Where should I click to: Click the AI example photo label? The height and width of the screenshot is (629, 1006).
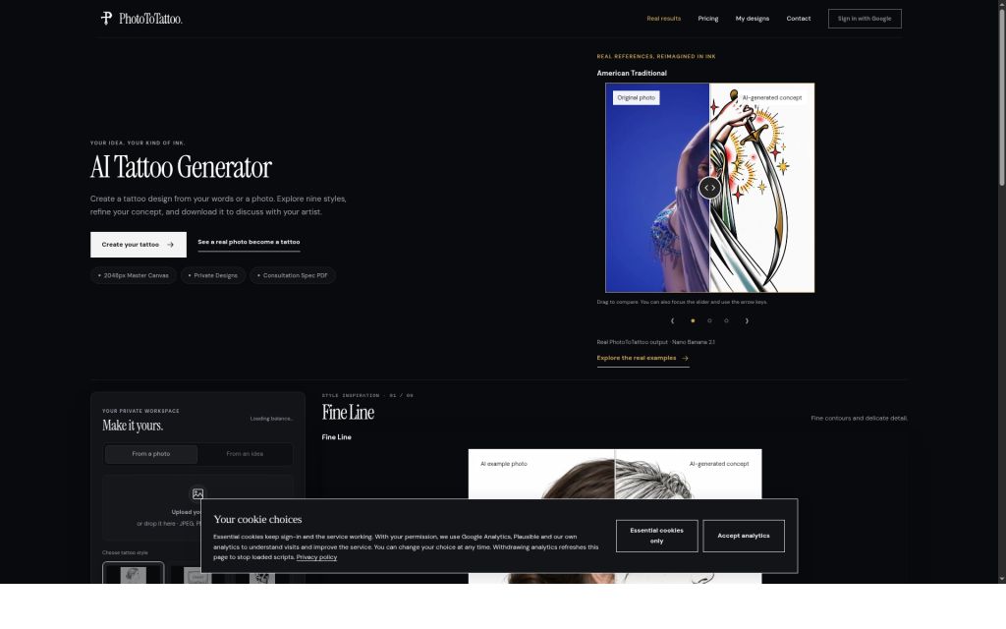click(x=504, y=464)
